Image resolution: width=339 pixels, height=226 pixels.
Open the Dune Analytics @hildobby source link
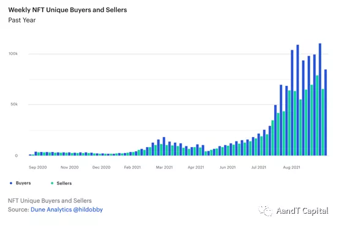coord(67,209)
